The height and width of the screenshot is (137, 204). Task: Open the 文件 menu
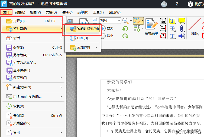click(x=7, y=12)
